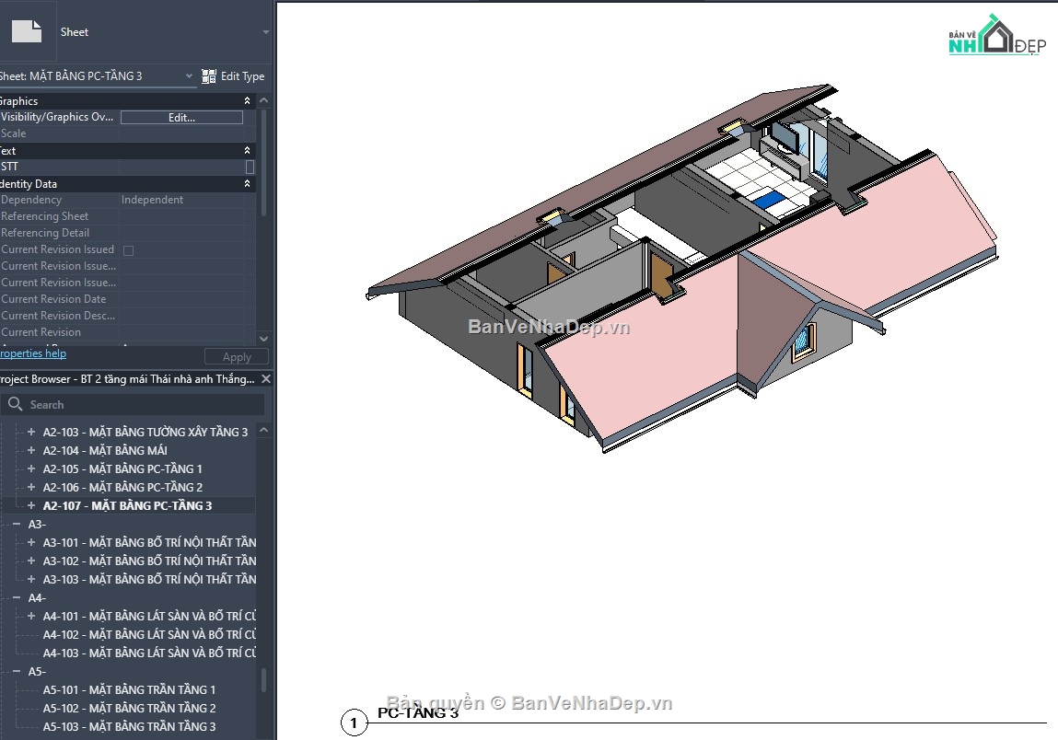
Task: Select sheet A2-104 - MẶT BẰNG MÁI
Action: point(105,450)
